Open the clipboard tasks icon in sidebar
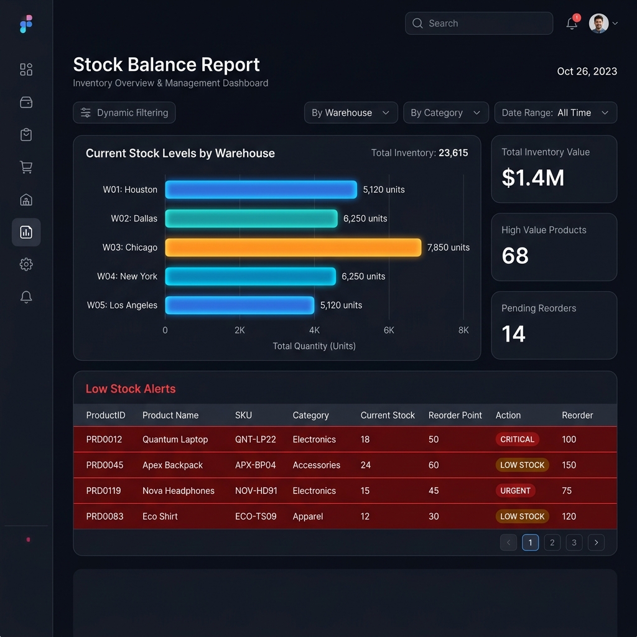The width and height of the screenshot is (637, 637). tap(26, 134)
